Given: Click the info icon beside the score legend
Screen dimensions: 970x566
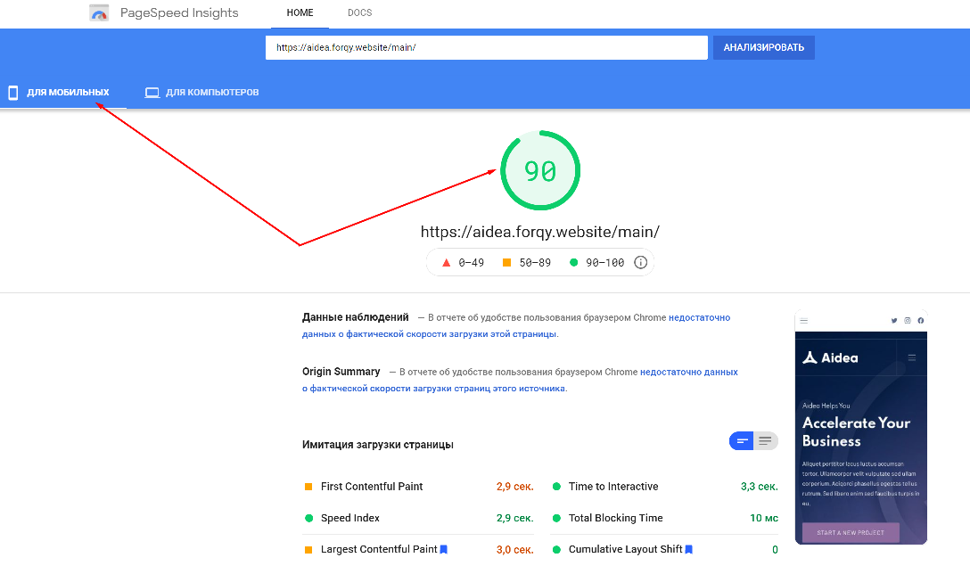Looking at the screenshot, I should click(x=640, y=263).
